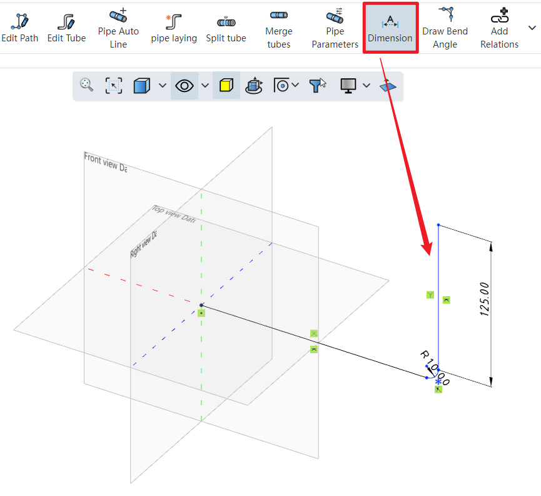Open the monitor display dropdown arrow
The width and height of the screenshot is (541, 496).
pyautogui.click(x=367, y=86)
